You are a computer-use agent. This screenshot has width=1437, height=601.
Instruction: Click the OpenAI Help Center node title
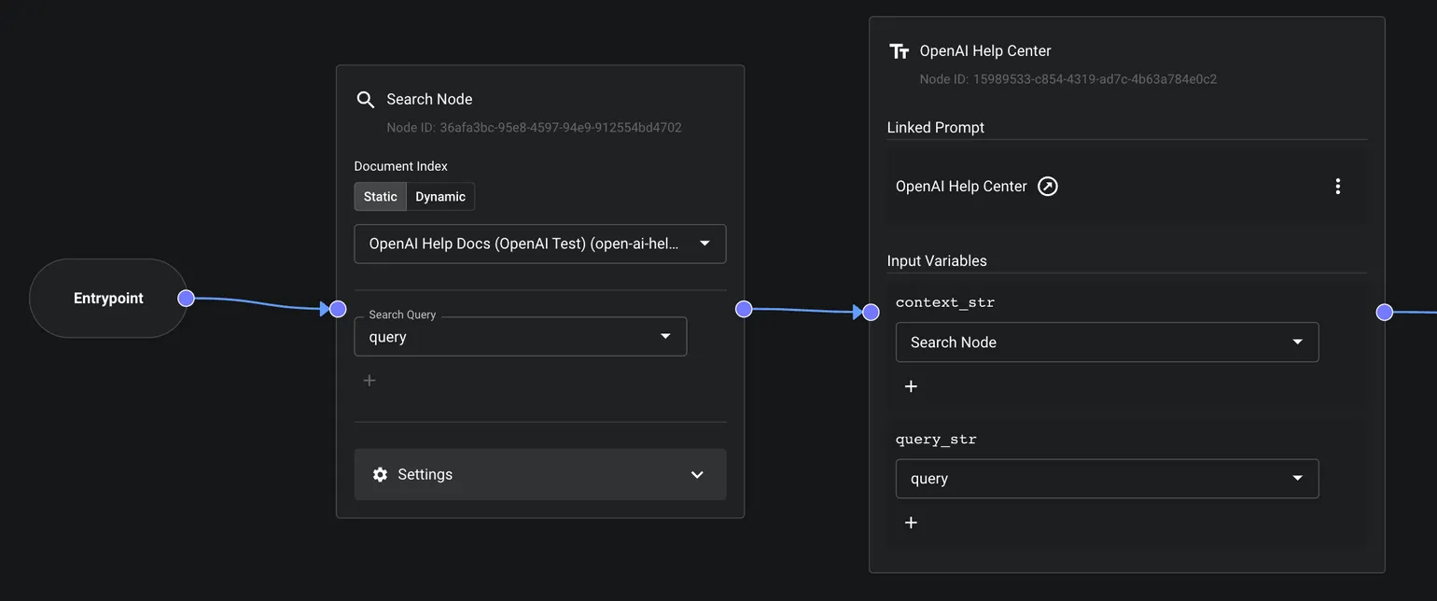[985, 51]
